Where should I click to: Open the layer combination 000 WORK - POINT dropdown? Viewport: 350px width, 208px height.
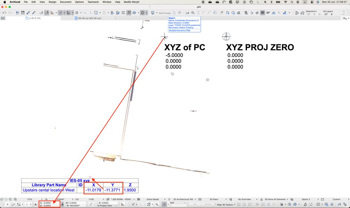123,199
